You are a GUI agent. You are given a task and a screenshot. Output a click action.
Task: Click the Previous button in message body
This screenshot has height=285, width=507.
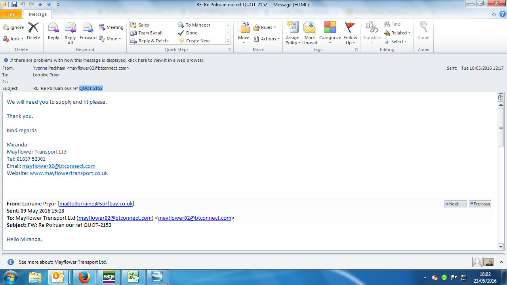click(x=480, y=204)
